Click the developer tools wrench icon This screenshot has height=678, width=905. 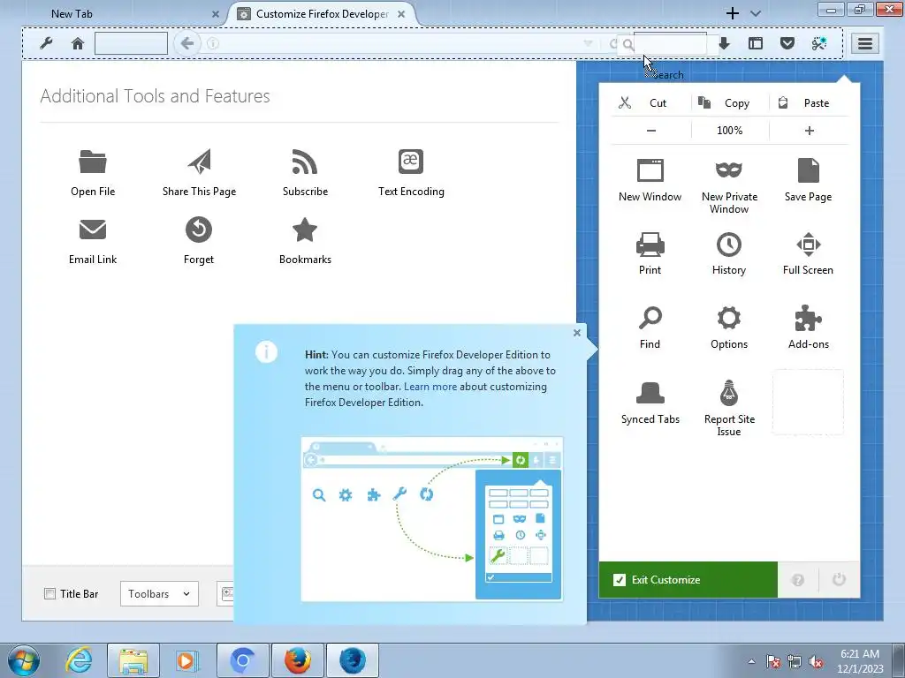point(46,43)
